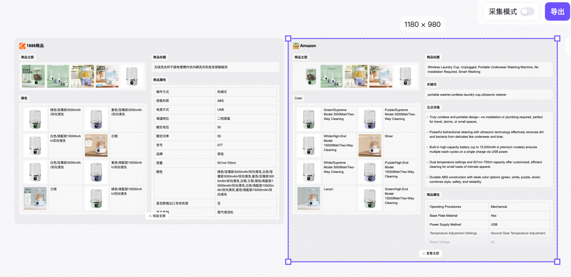The image size is (571, 277).
Task: Click the 1180 × 980 dimension indicator
Action: click(x=422, y=24)
